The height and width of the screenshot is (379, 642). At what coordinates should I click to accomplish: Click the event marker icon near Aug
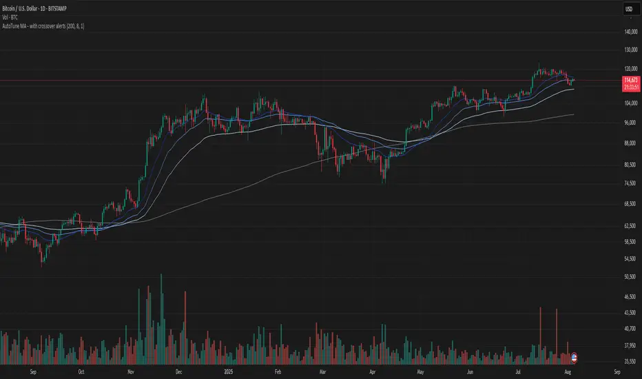click(574, 357)
